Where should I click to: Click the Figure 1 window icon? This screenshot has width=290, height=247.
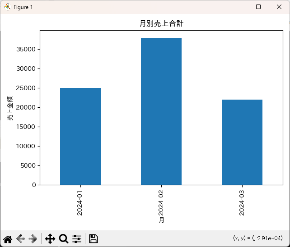pyautogui.click(x=7, y=7)
